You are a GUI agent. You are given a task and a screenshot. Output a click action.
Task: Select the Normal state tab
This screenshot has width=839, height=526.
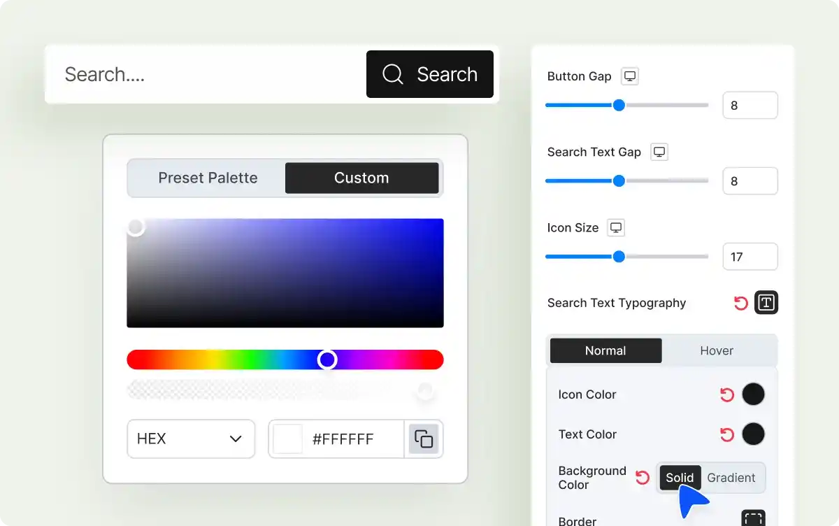click(x=605, y=350)
